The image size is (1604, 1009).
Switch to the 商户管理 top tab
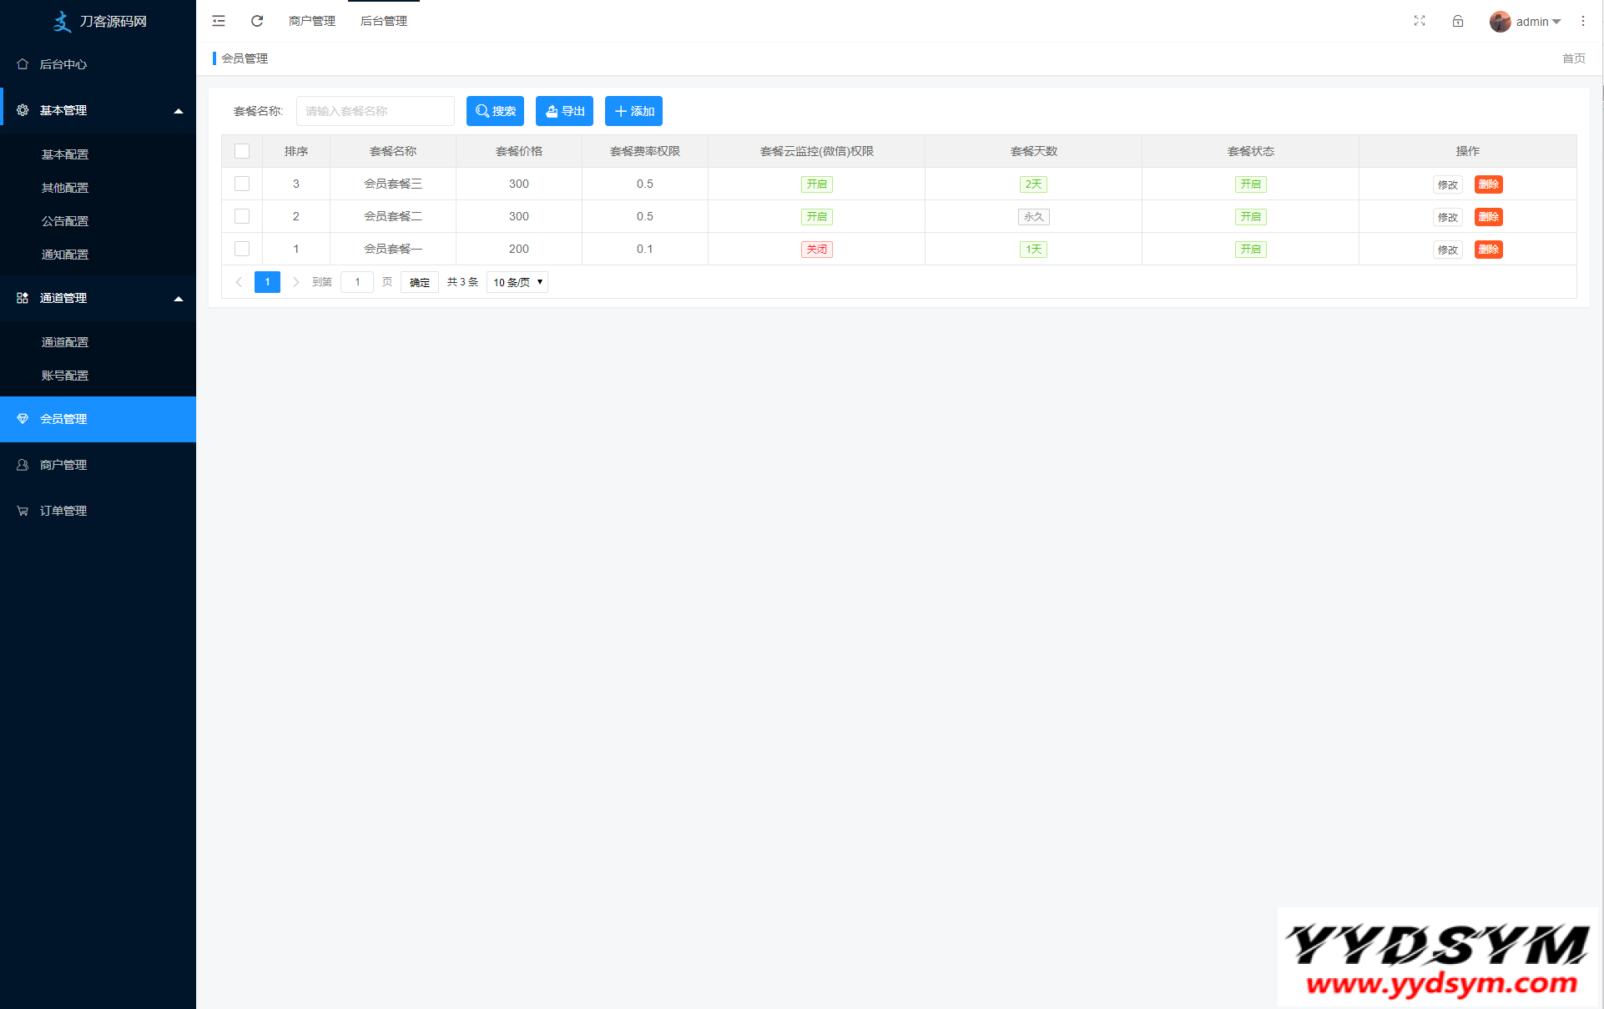312,21
